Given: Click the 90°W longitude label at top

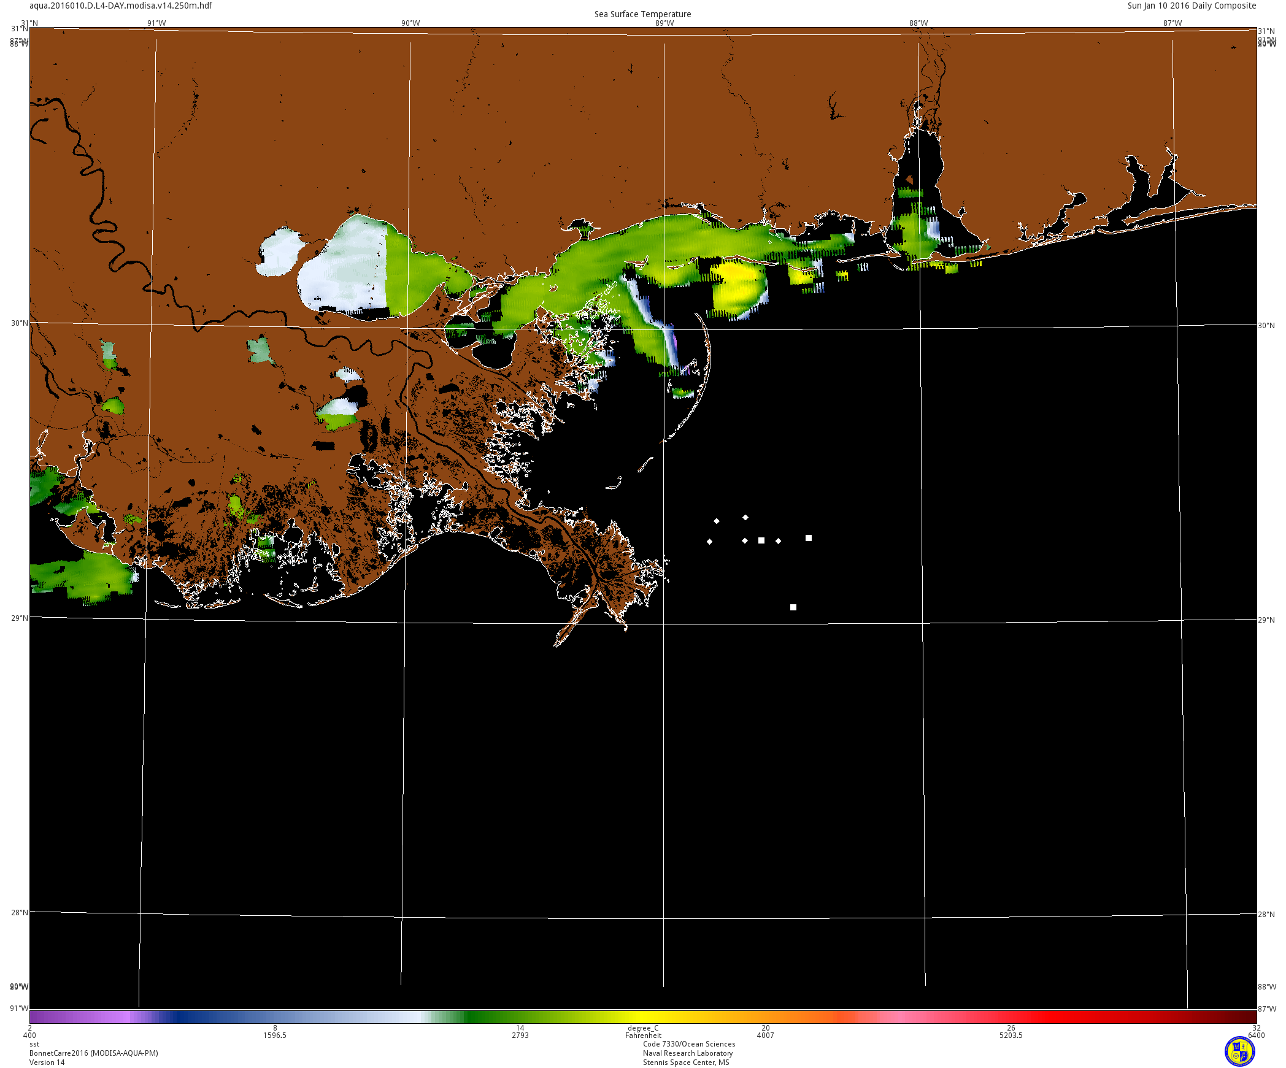Looking at the screenshot, I should [410, 23].
